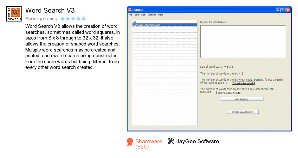Click the Word Search V3 app logo
The height and width of the screenshot is (158, 298).
pos(14,14)
